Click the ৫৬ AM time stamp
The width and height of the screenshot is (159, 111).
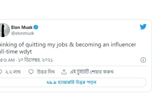tap(7, 60)
